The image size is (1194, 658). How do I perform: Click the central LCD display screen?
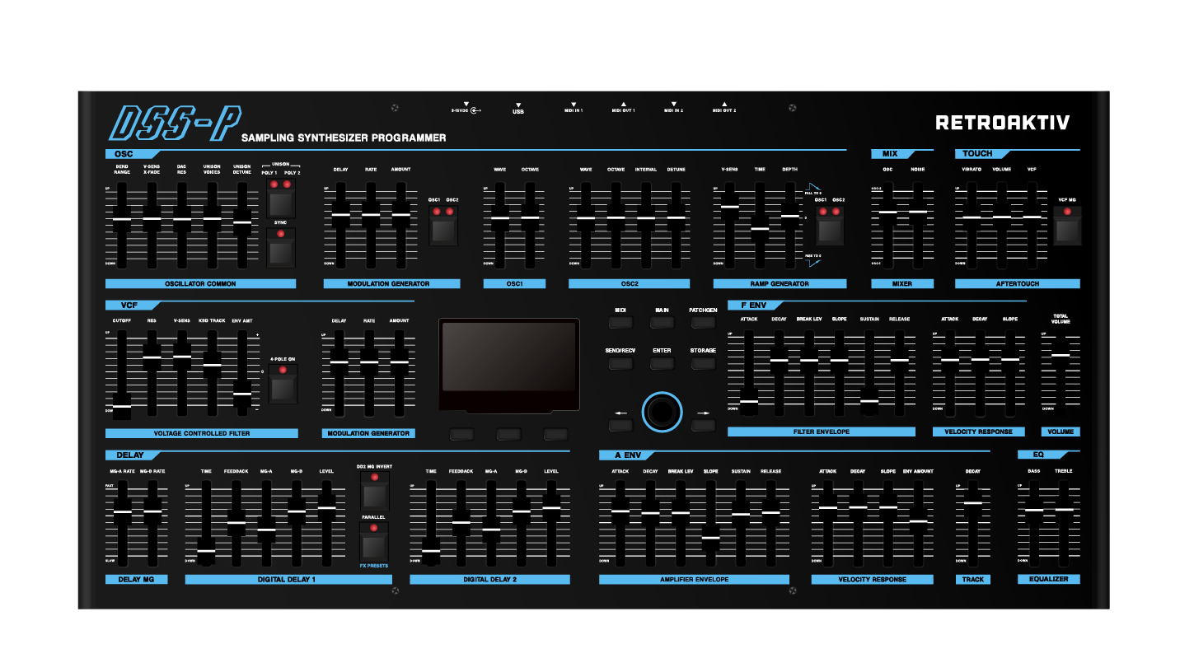[508, 357]
